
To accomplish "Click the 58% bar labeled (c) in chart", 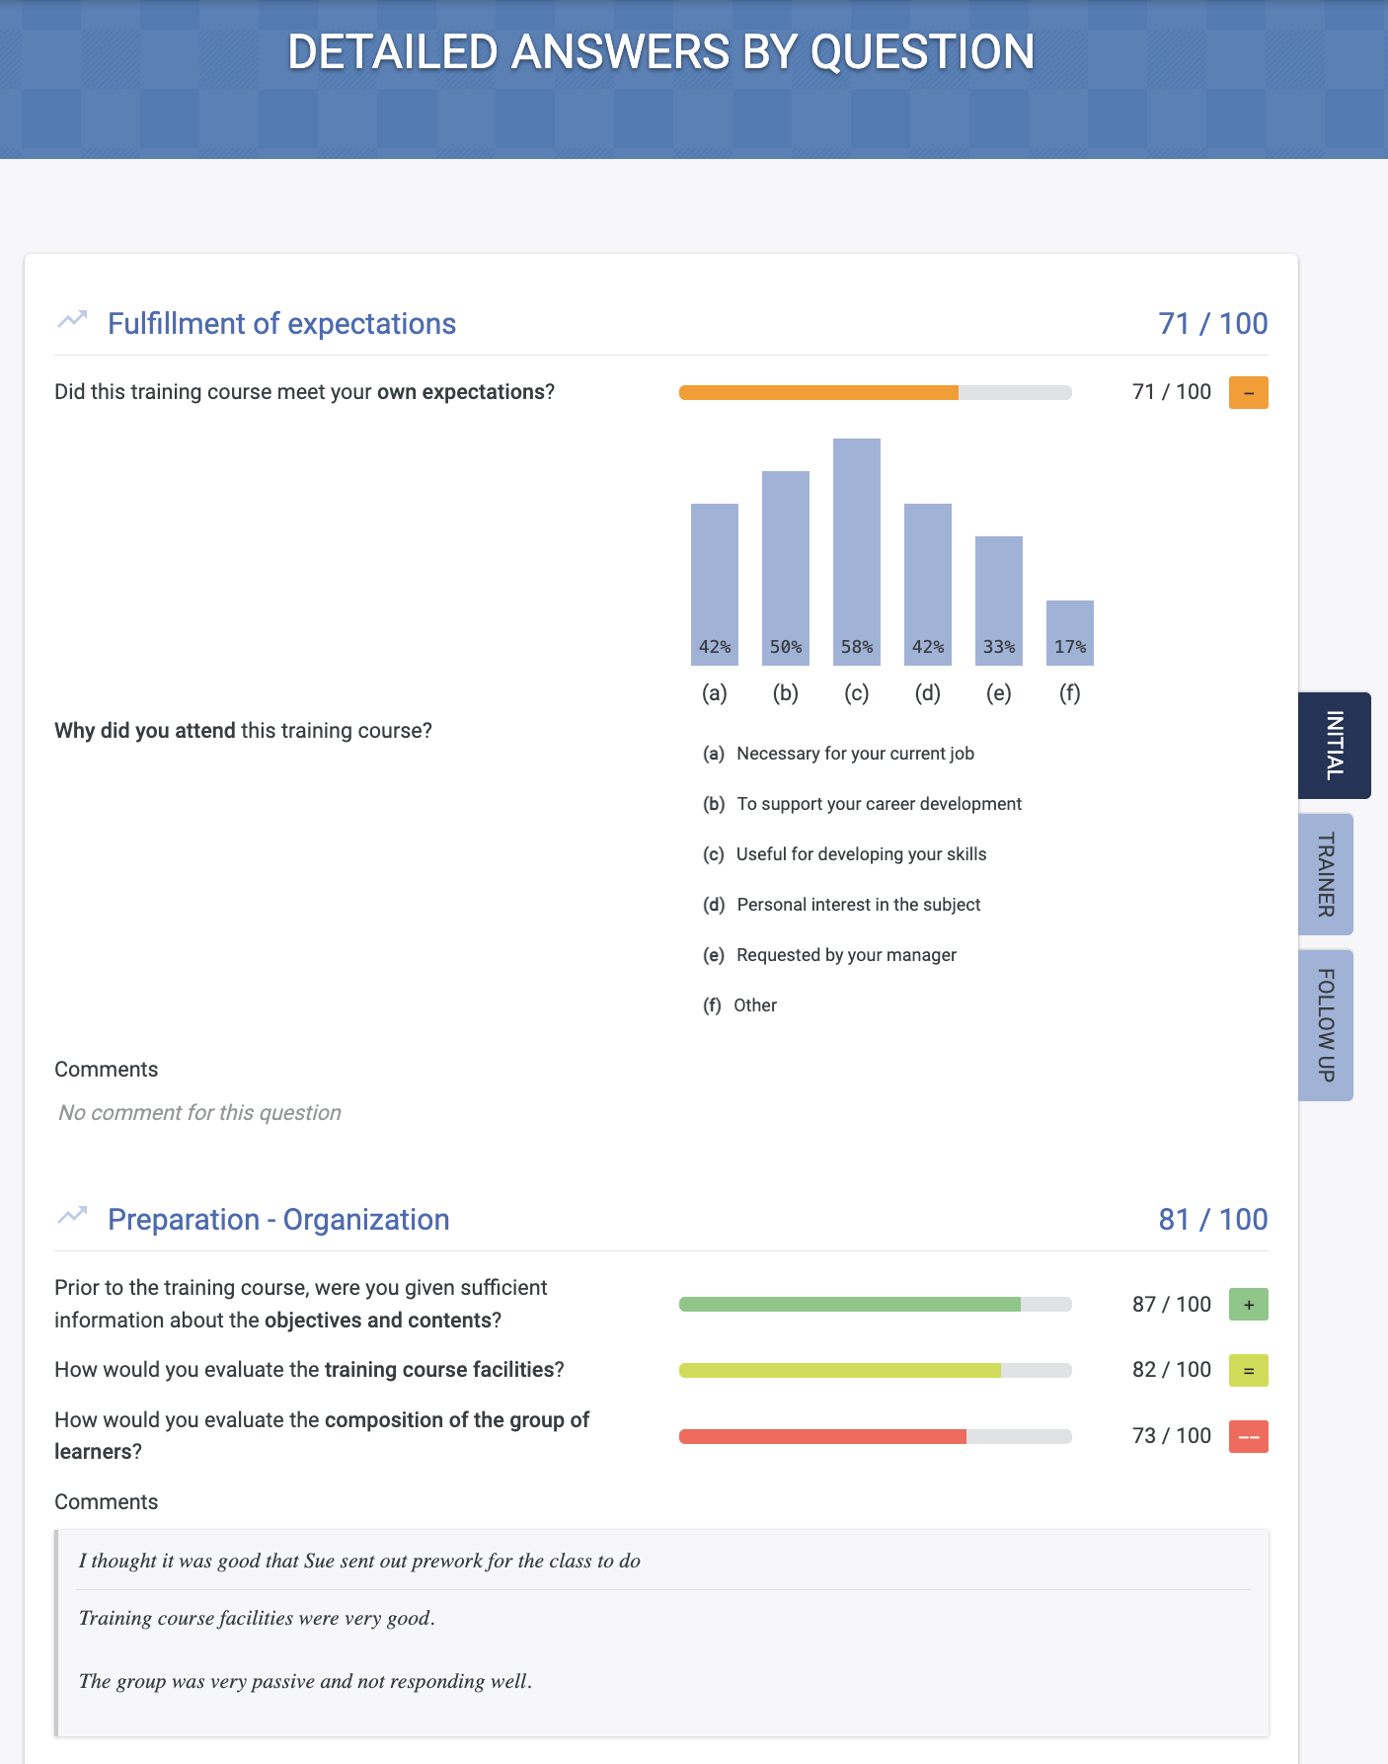I will click(x=857, y=551).
